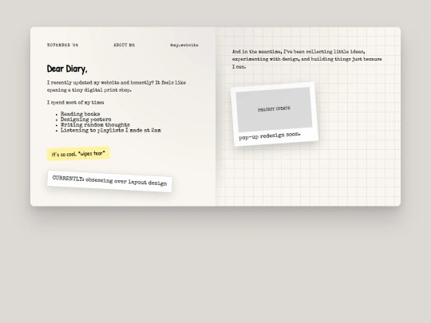The image size is (431, 323).
Task: Click the 'And in the meantime' paragraph
Action: tap(307, 59)
